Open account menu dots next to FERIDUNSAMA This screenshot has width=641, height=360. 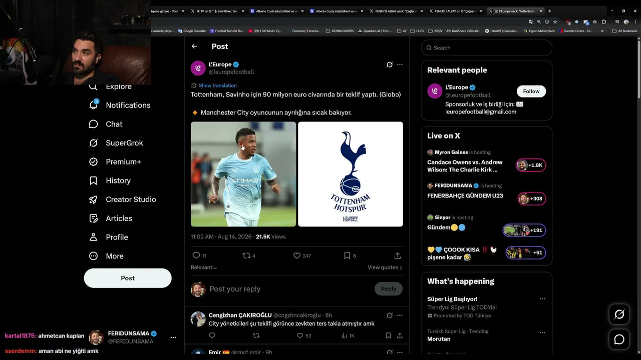tap(173, 337)
